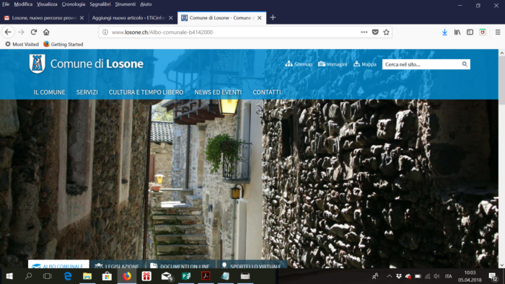Screen dimensions: 505x284
Task: Select the ALBO COMUNALE tab
Action: pos(58,265)
